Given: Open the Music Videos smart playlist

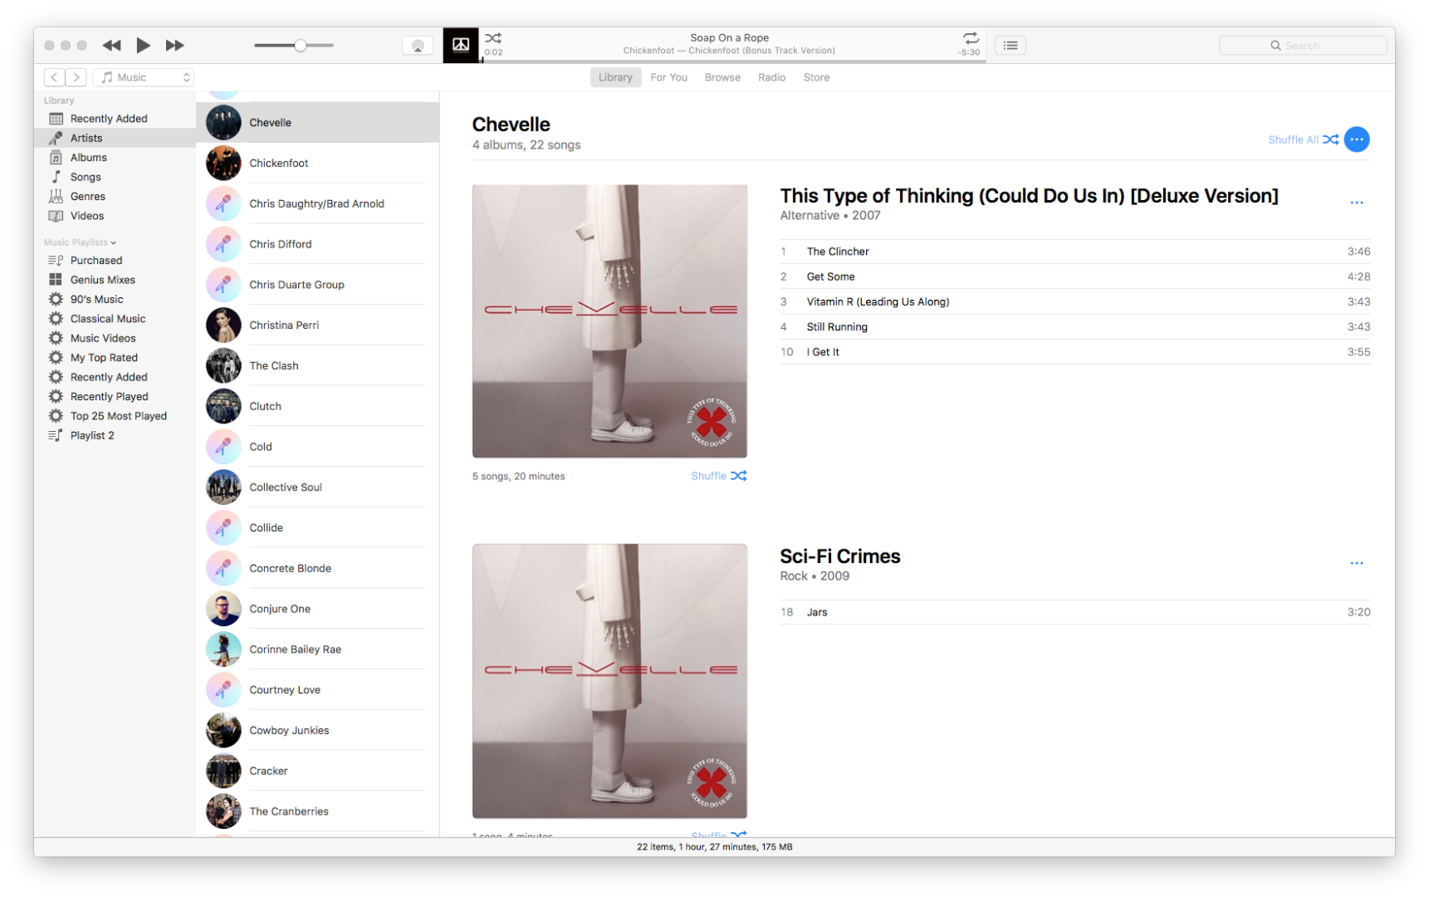Looking at the screenshot, I should (115, 339).
